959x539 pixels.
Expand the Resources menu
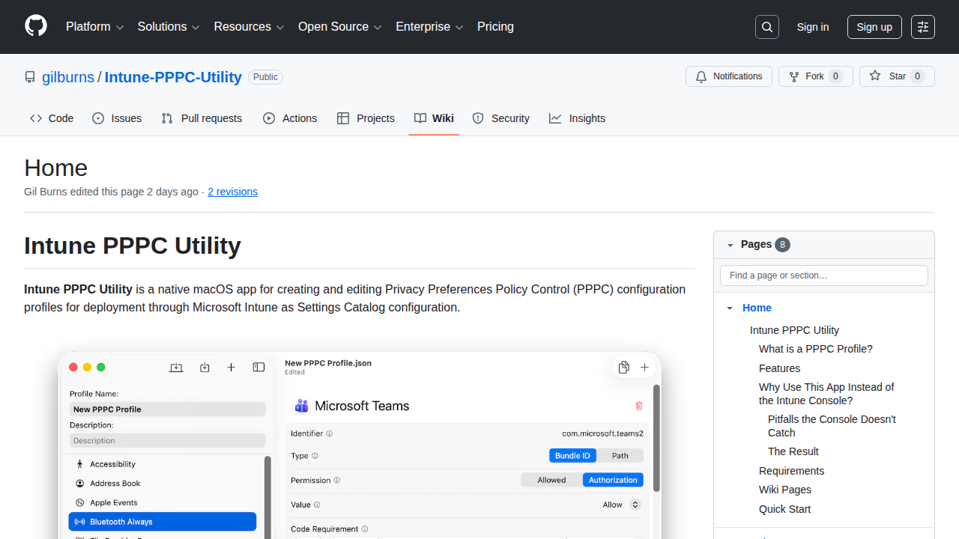(x=249, y=27)
